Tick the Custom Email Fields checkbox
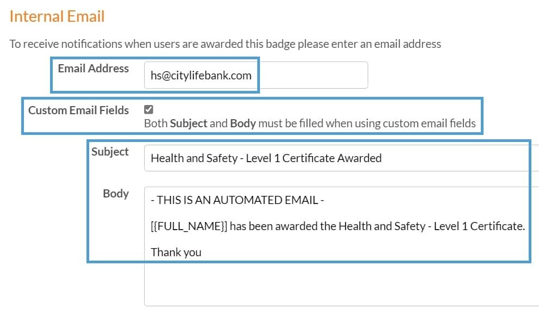 [x=148, y=110]
